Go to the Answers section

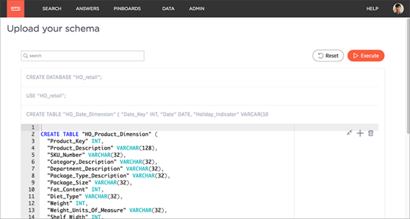[87, 9]
